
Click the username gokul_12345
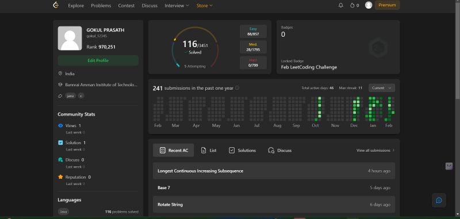click(x=97, y=36)
